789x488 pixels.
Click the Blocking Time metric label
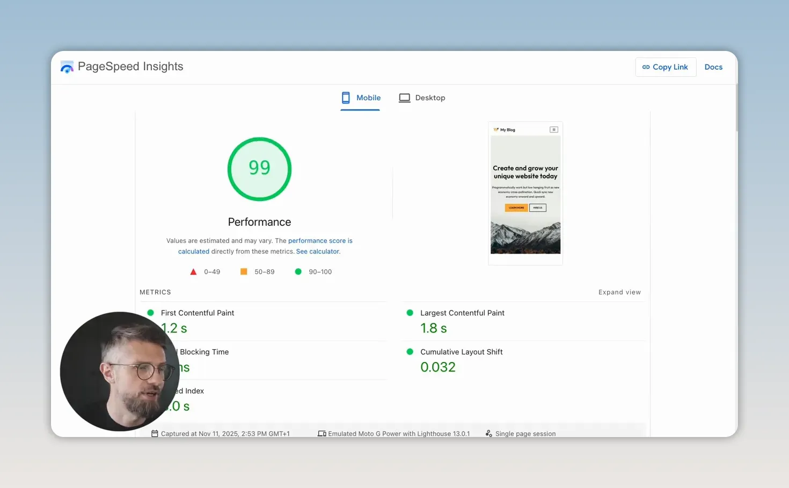[204, 352]
